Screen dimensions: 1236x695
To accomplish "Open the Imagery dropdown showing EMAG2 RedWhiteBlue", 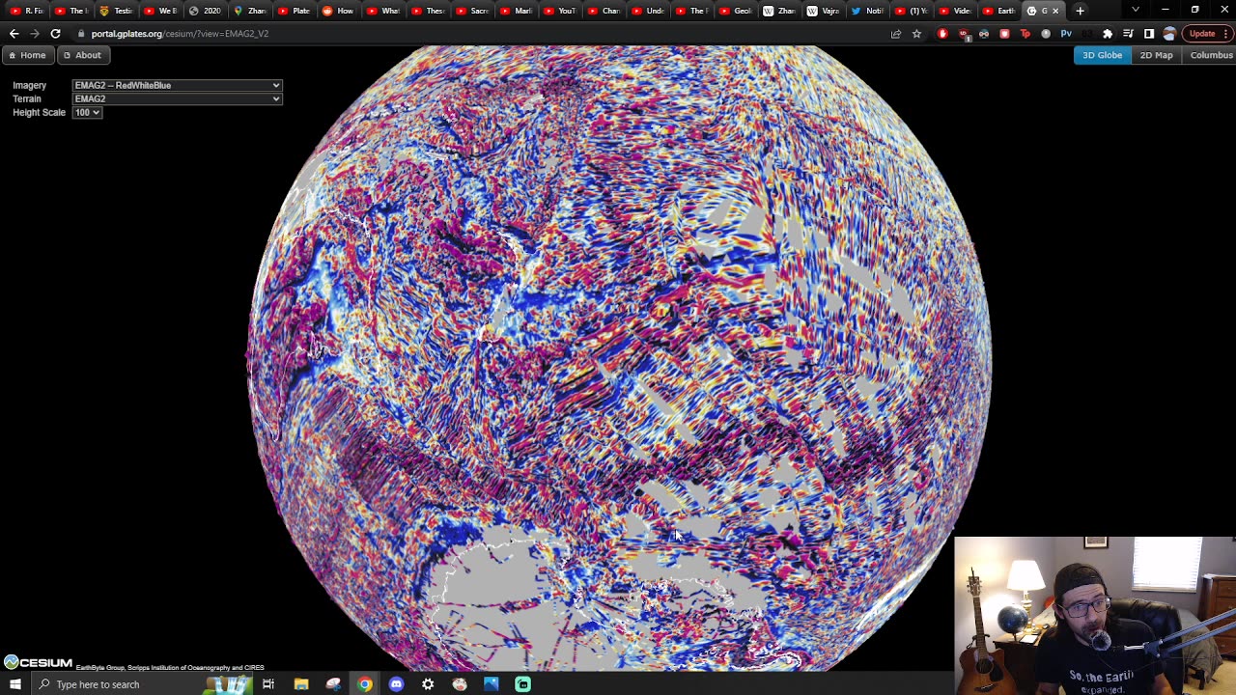I will tap(178, 85).
